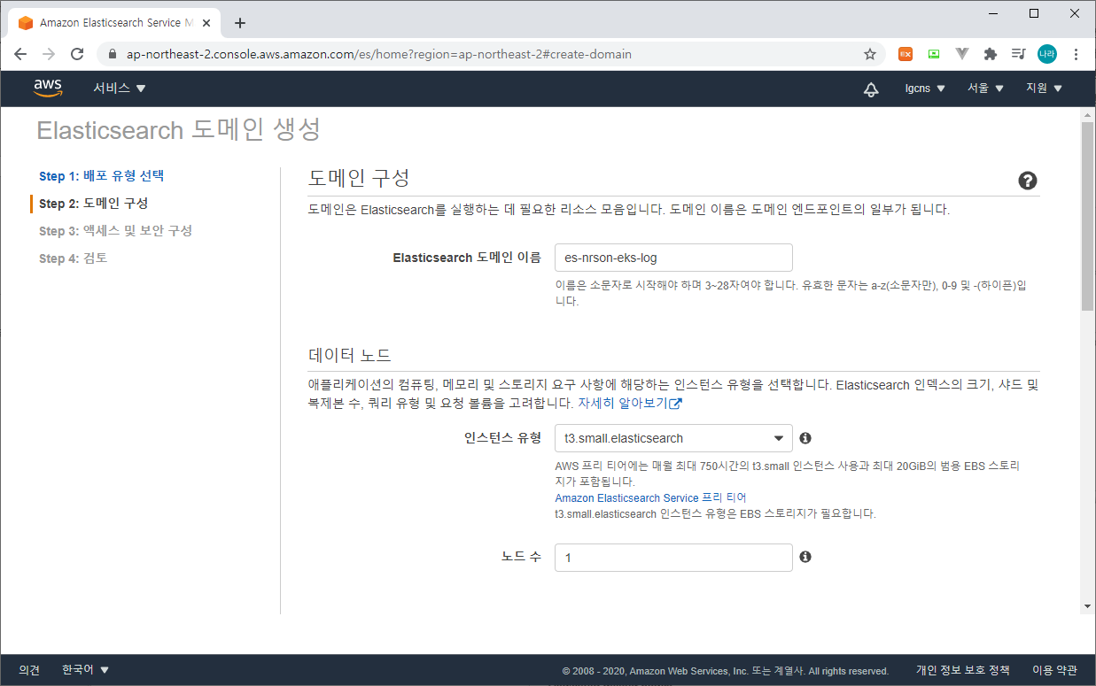This screenshot has height=686, width=1096.
Task: Click browser forward arrow
Action: pyautogui.click(x=49, y=54)
